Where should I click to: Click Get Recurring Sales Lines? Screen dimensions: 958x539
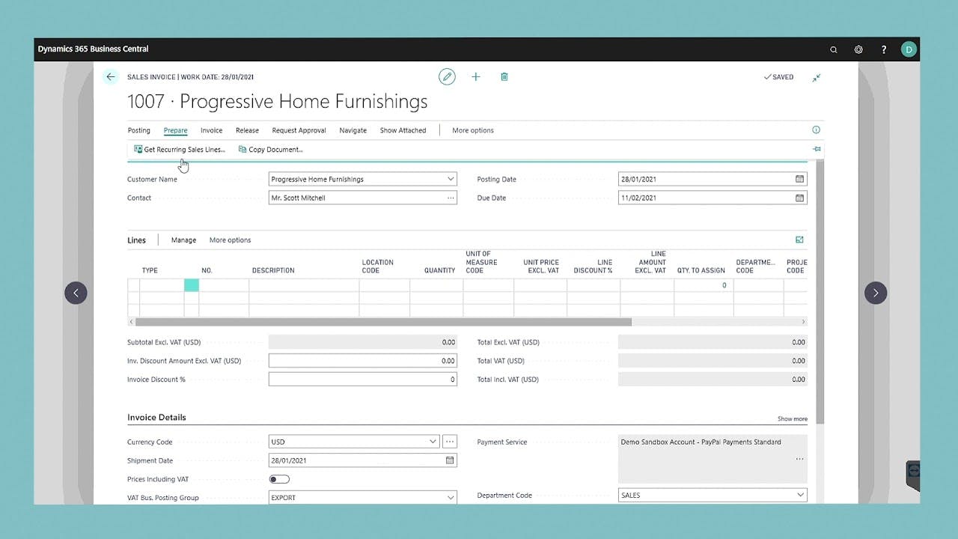click(x=179, y=149)
